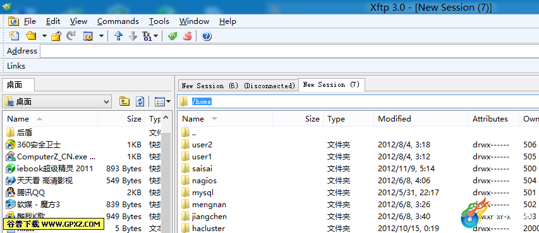
Task: Click into the Address input field
Action: click(x=289, y=51)
